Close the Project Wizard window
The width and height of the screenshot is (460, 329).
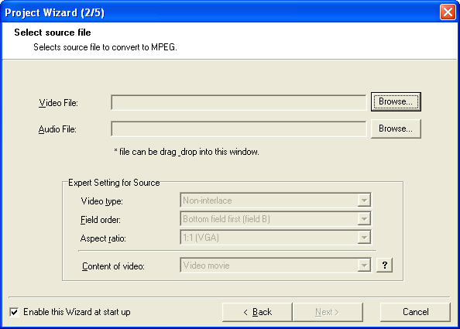click(x=448, y=12)
